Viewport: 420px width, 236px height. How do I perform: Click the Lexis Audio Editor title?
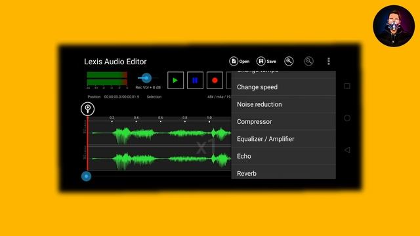[x=115, y=62]
